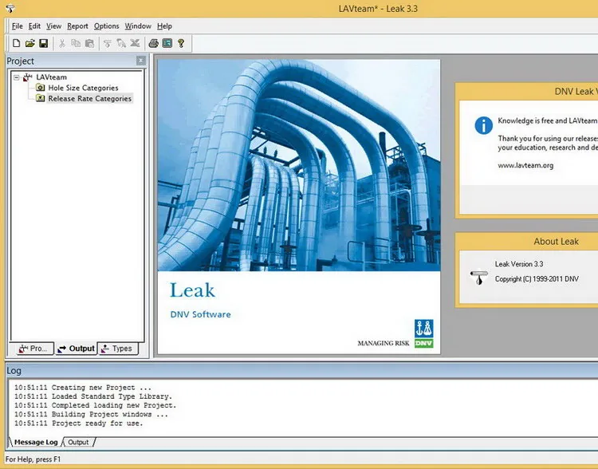Click the leak pipe icon in About Leak
The image size is (598, 469).
(479, 277)
